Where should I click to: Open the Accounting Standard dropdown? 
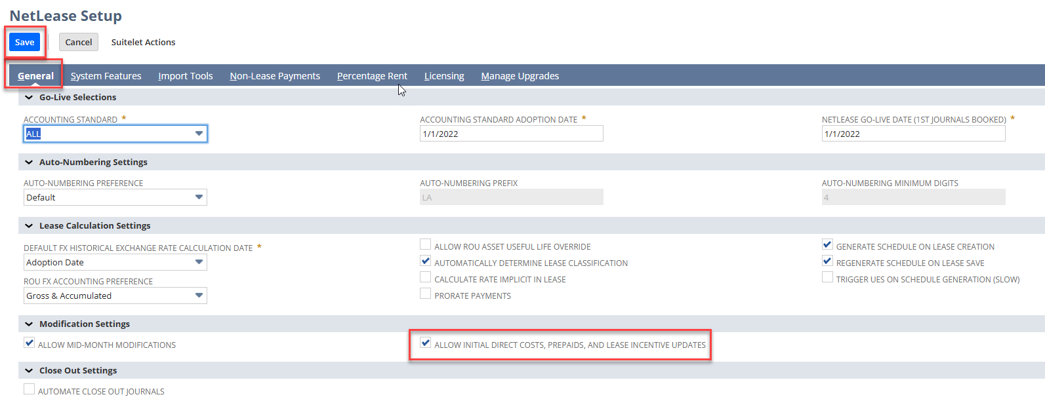pyautogui.click(x=115, y=134)
